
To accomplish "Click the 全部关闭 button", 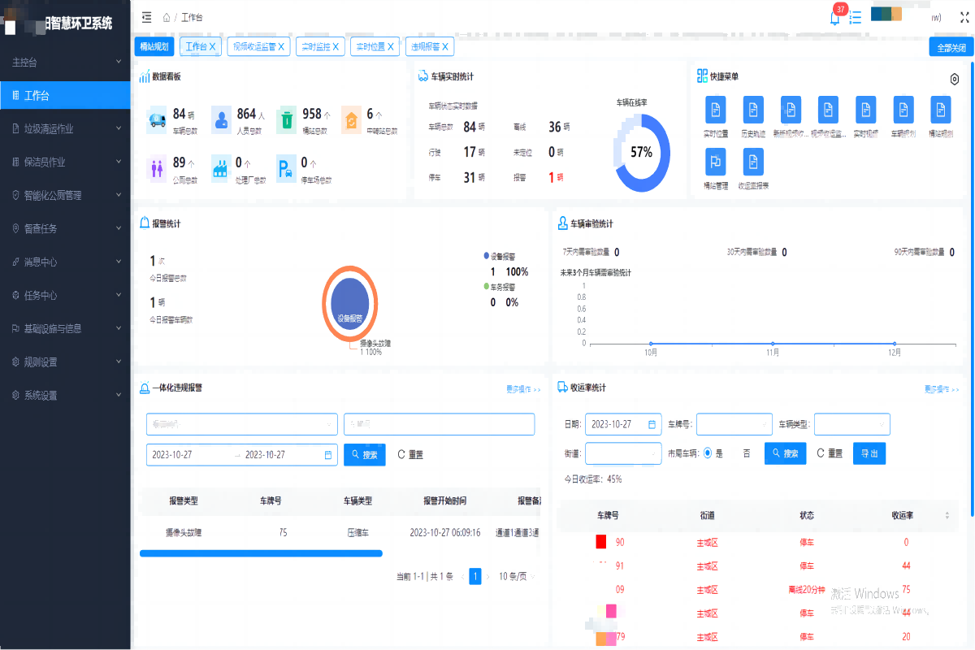I will pos(951,47).
